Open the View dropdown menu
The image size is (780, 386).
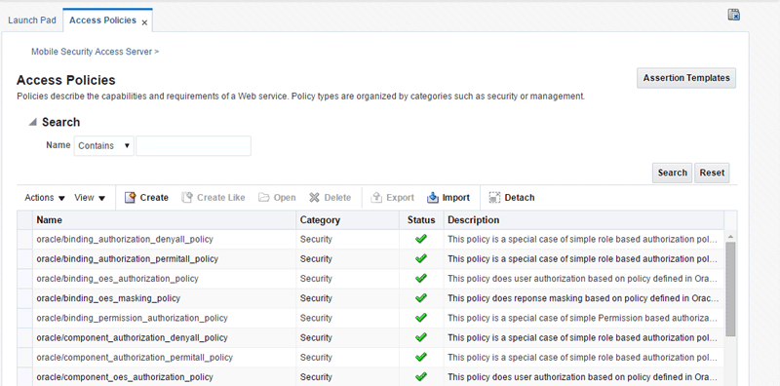(90, 198)
